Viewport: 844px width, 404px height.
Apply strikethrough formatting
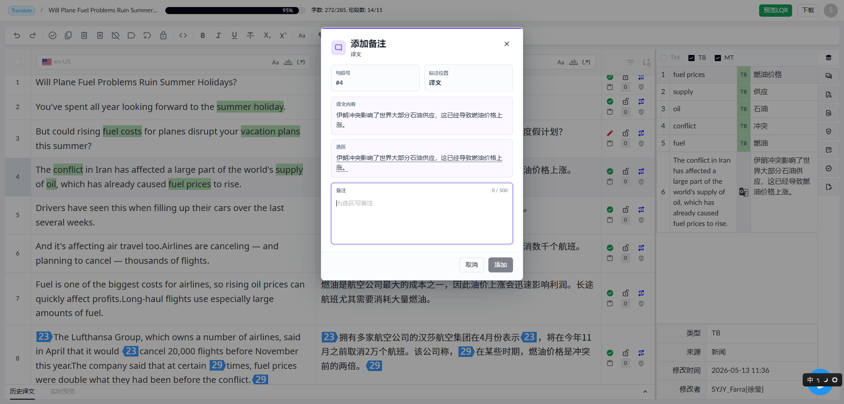[x=250, y=36]
